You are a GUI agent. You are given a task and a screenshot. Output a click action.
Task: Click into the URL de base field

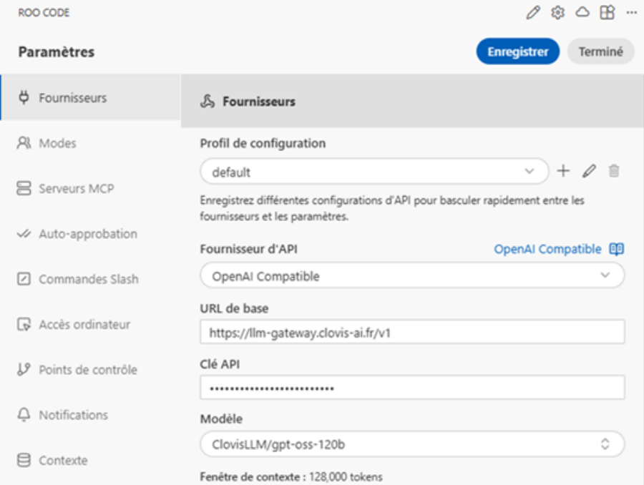click(x=412, y=332)
